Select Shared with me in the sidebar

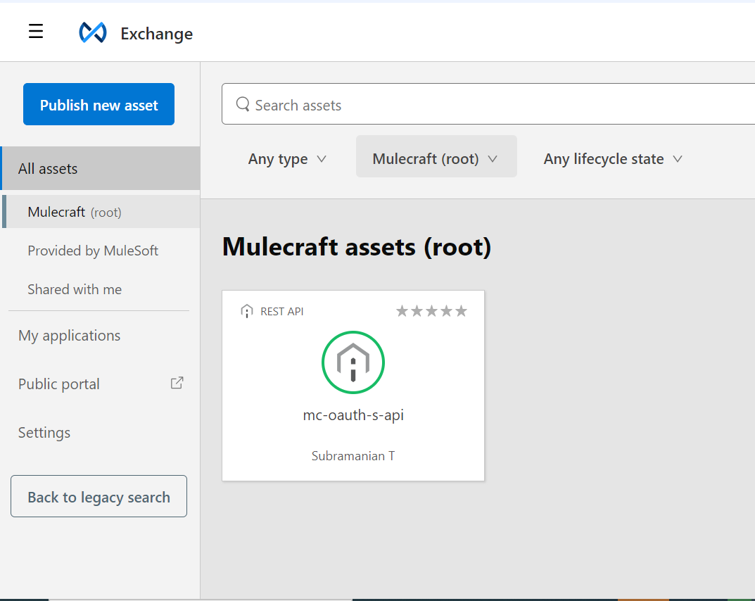75,289
